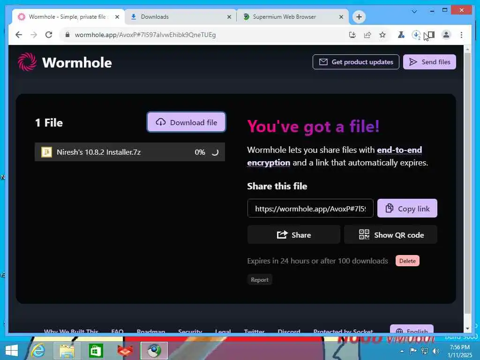
Task: Open a new tab
Action: (x=359, y=17)
